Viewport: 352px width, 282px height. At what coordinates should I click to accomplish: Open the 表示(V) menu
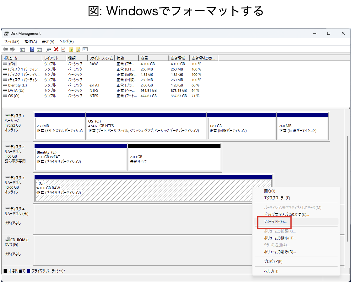(48, 41)
